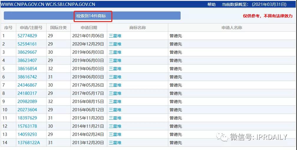Select the 申请人名称 column header
297x150 pixels.
pyautogui.click(x=232, y=28)
